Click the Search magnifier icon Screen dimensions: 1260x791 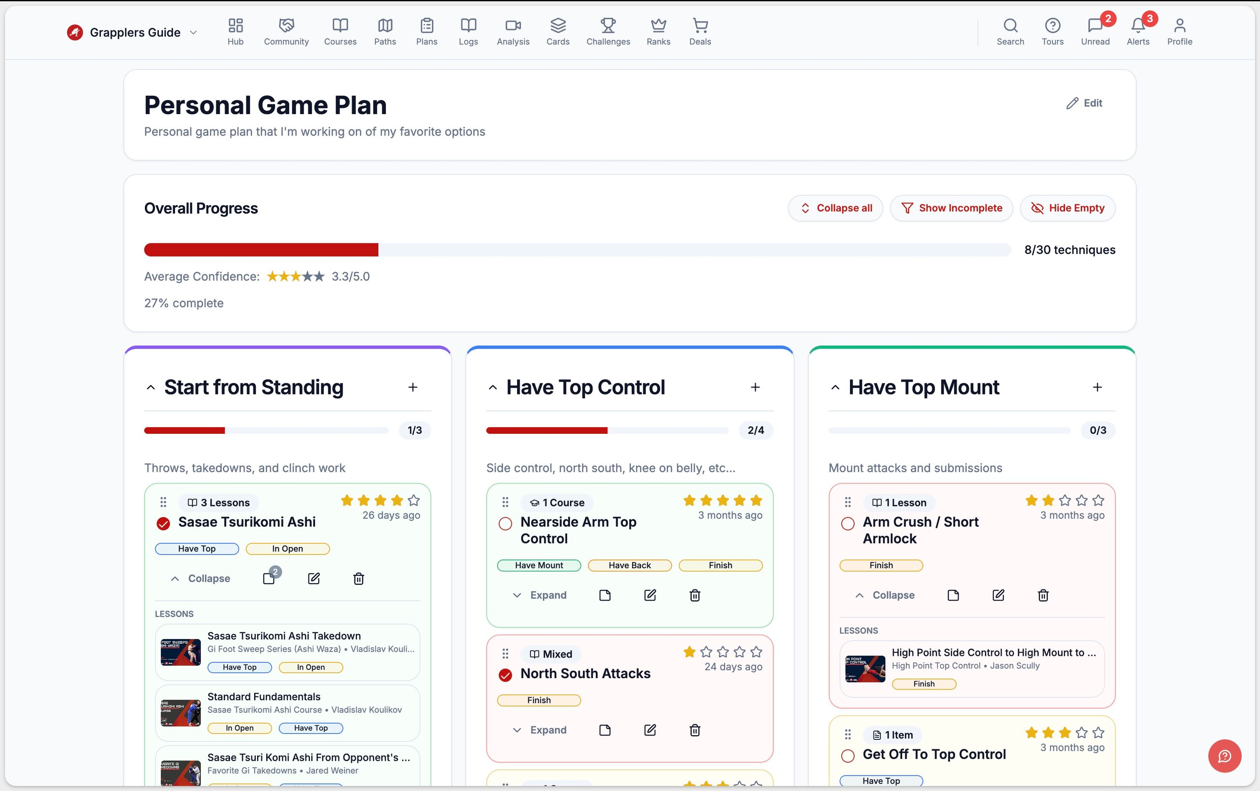point(1011,25)
